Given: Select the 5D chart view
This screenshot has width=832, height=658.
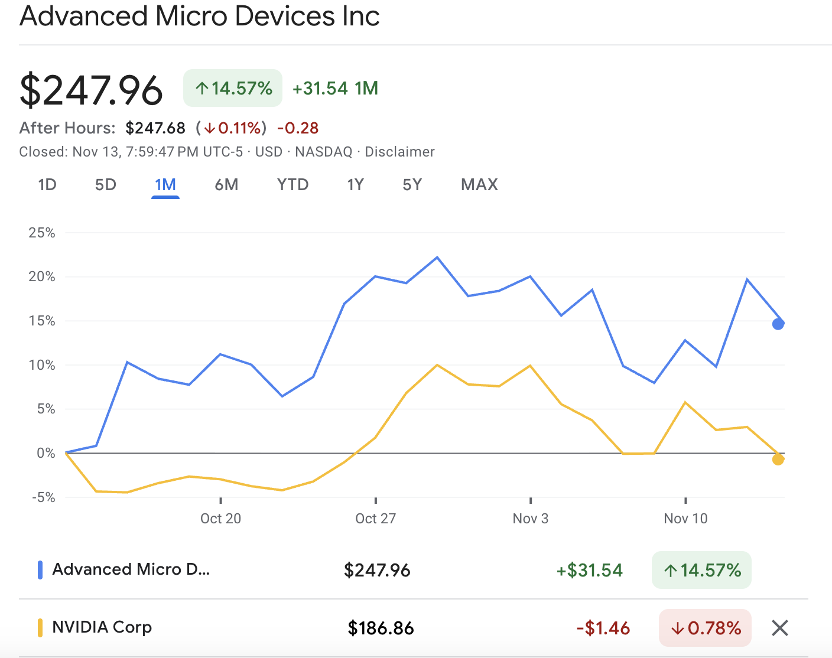Looking at the screenshot, I should pyautogui.click(x=105, y=184).
